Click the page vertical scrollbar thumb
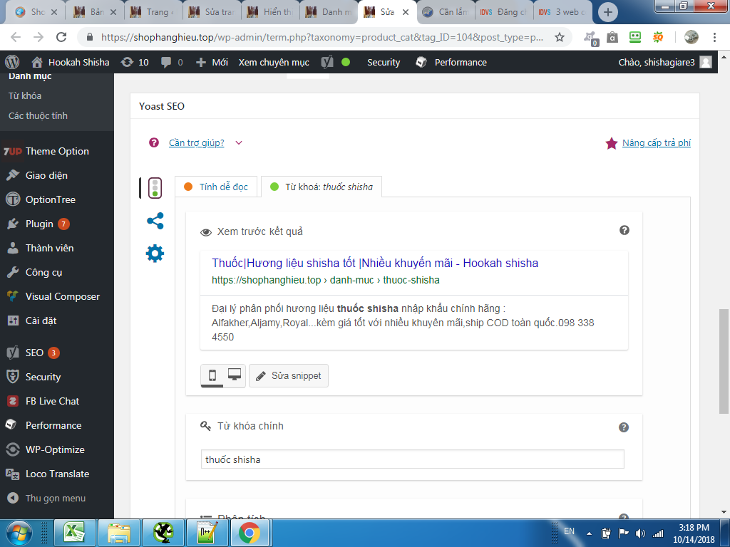The width and height of the screenshot is (730, 547). (724, 361)
